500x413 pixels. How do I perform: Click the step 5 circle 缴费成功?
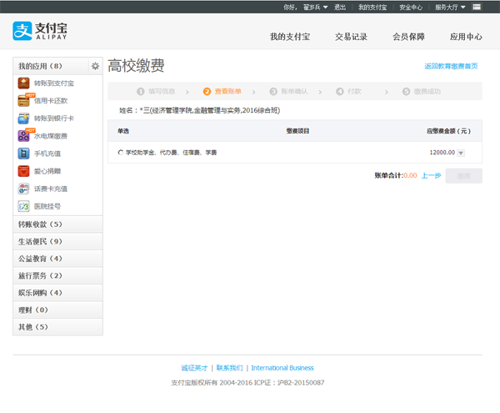tap(406, 92)
